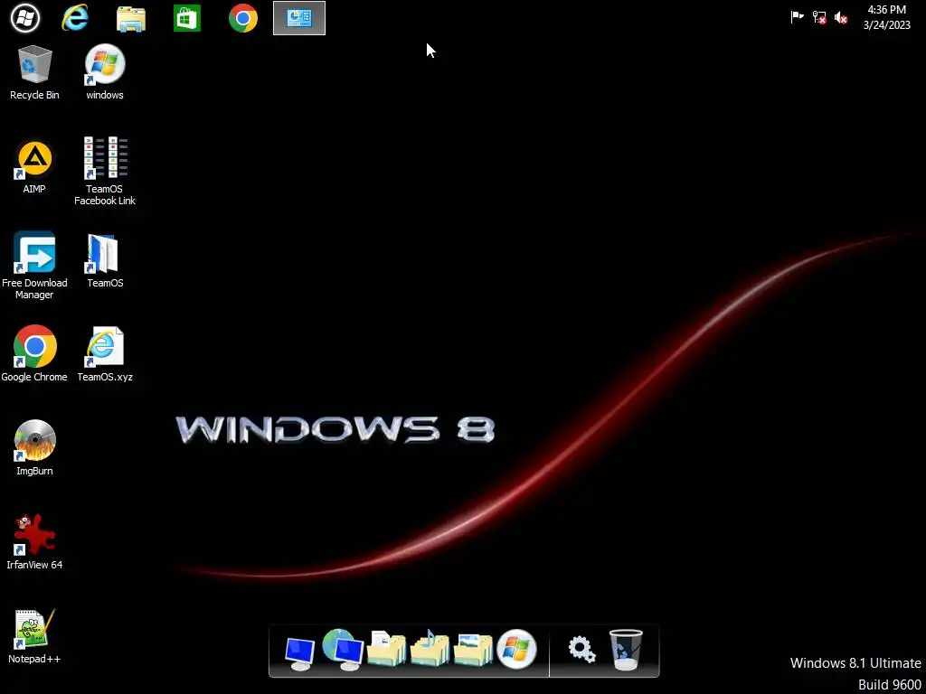Open the Documents folder in the dock
The height and width of the screenshot is (694, 926).
(x=386, y=649)
